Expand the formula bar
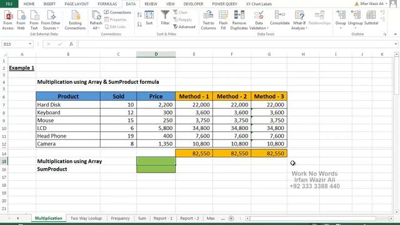Image resolution: width=400 pixels, height=225 pixels. (x=396, y=44)
